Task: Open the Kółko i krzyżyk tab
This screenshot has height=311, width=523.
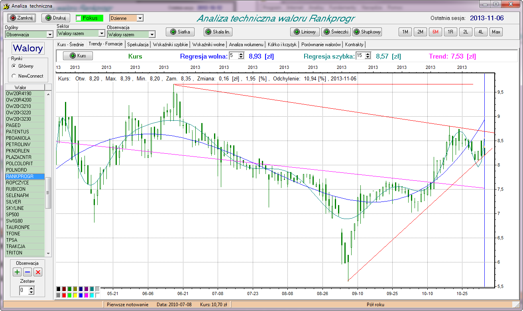Action: 283,44
